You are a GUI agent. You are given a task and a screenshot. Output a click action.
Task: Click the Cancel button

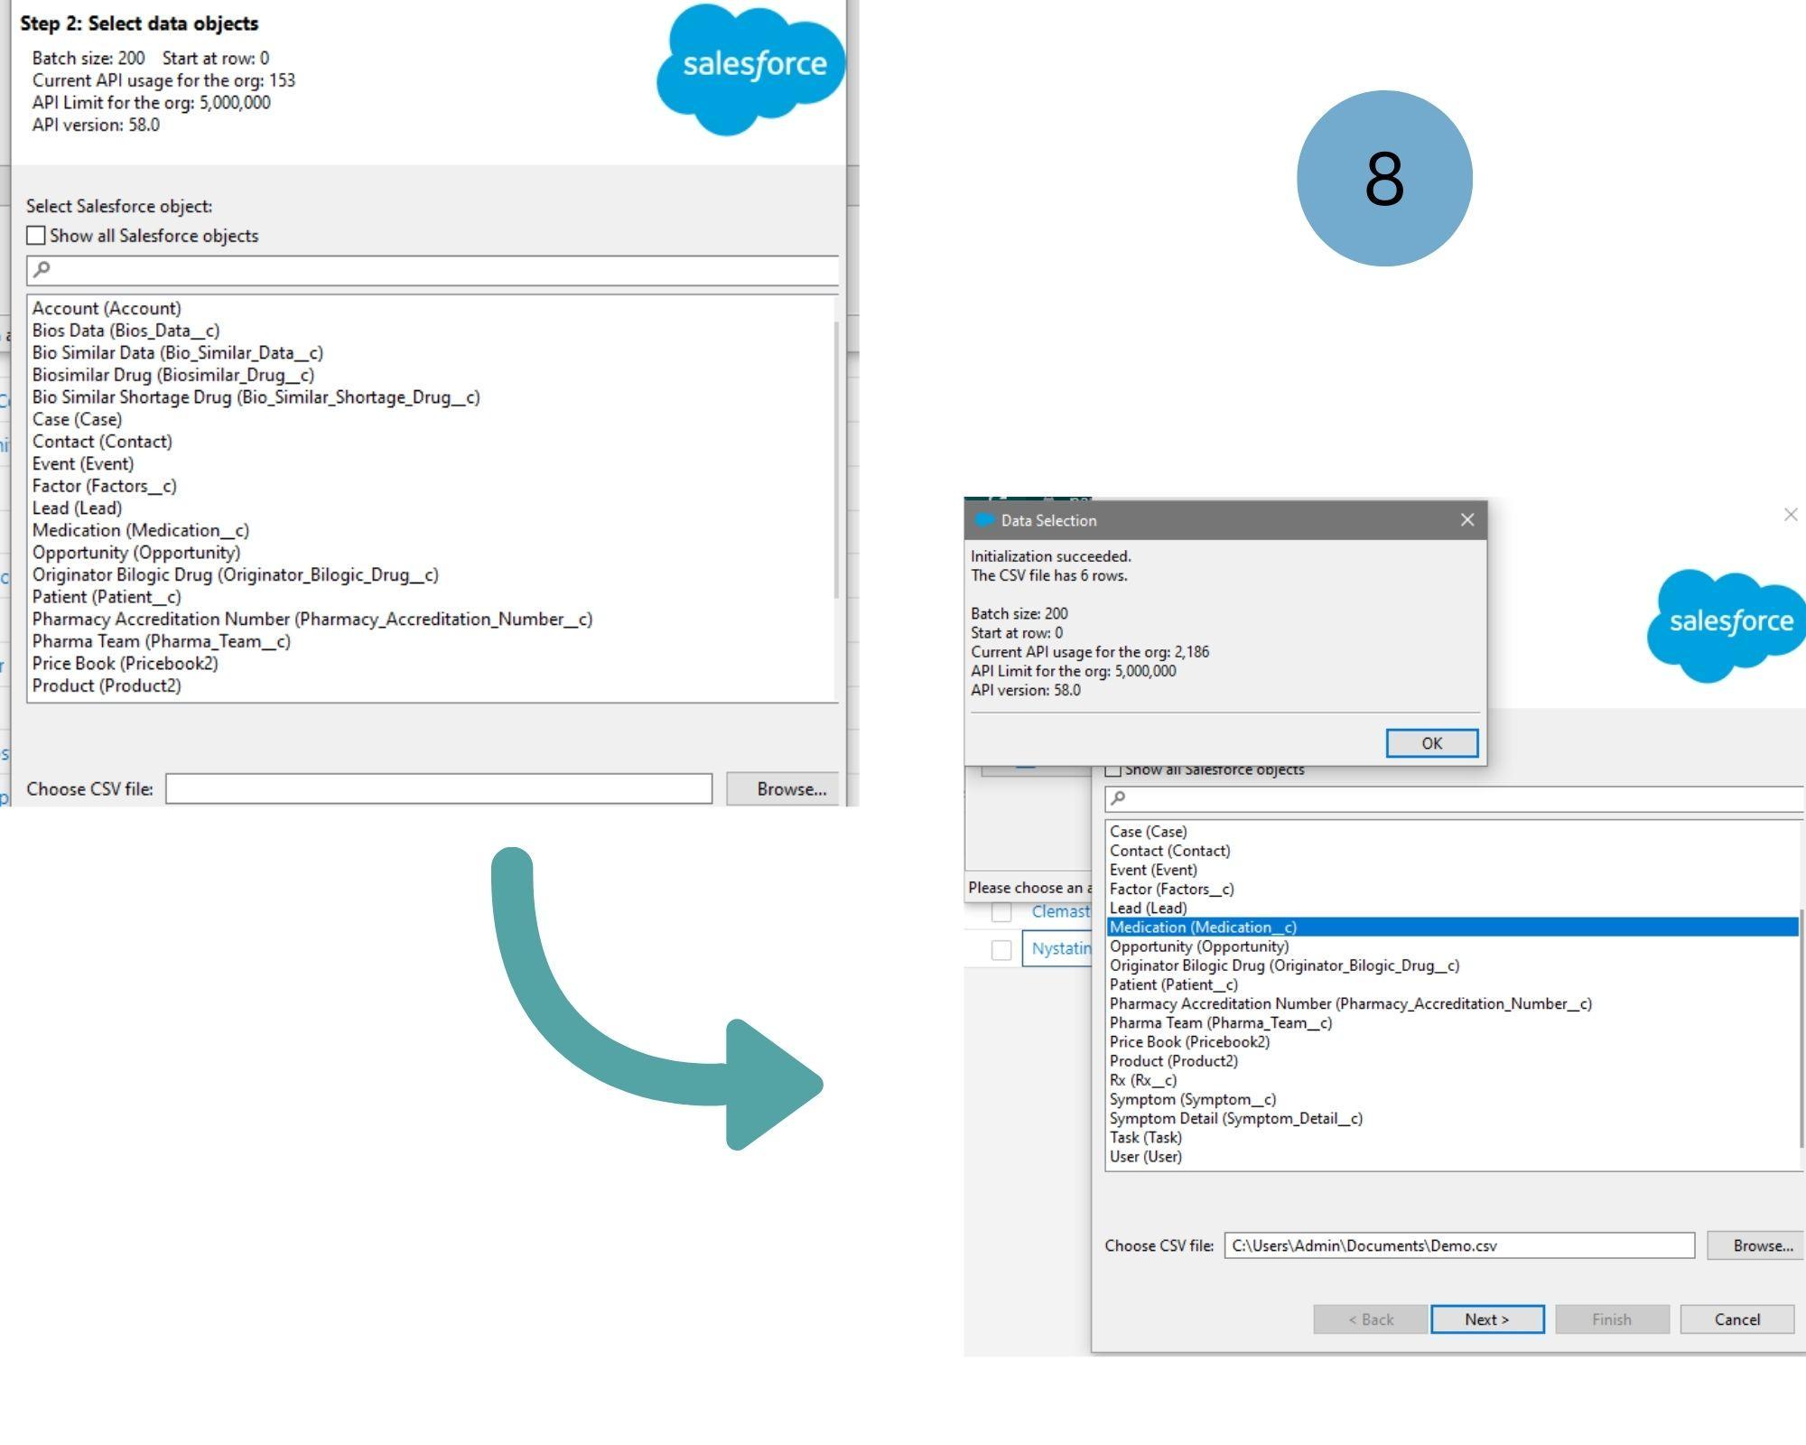[1737, 1319]
